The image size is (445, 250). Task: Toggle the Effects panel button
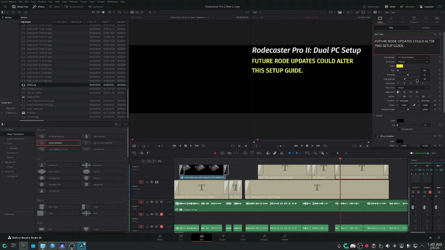(39, 7)
